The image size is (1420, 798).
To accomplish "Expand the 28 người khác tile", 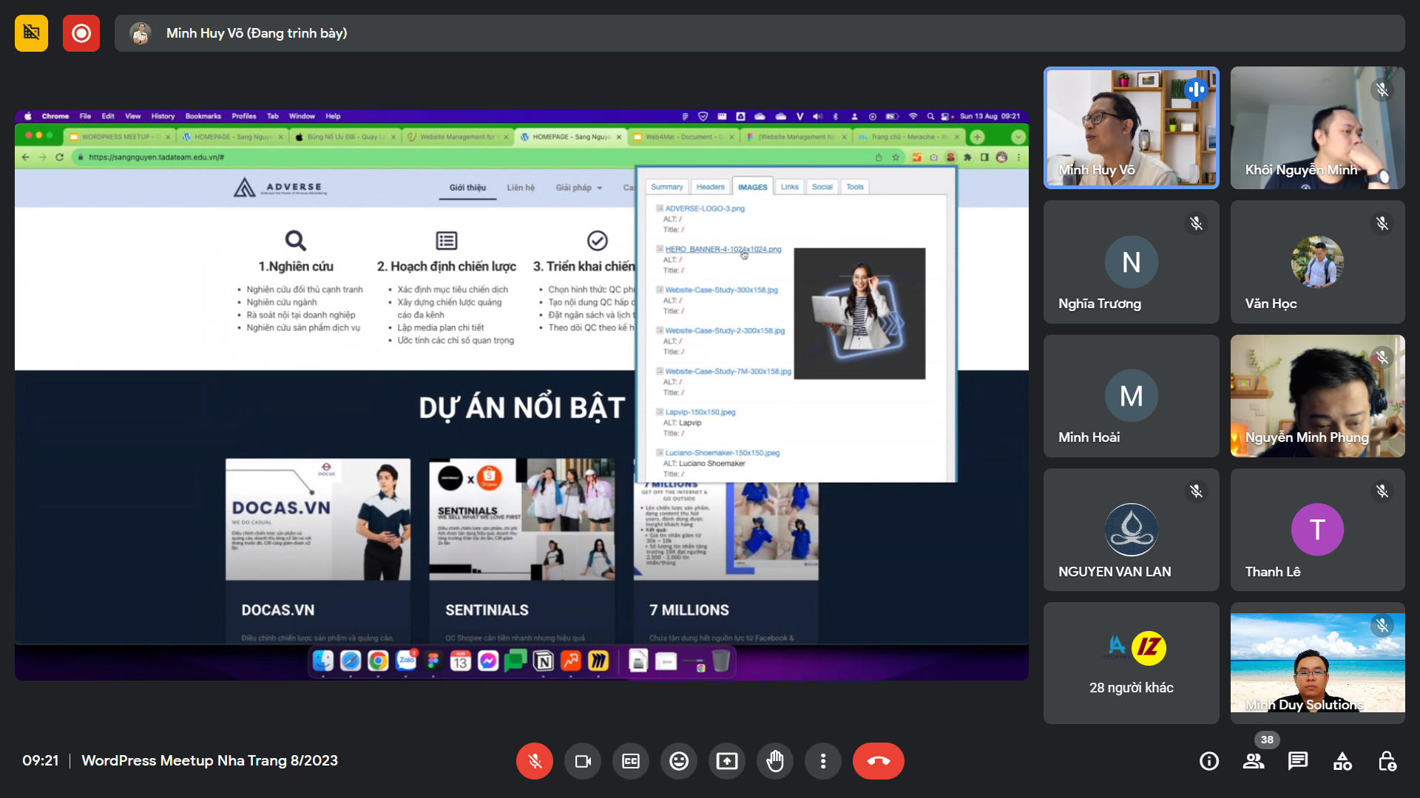I will tap(1131, 663).
